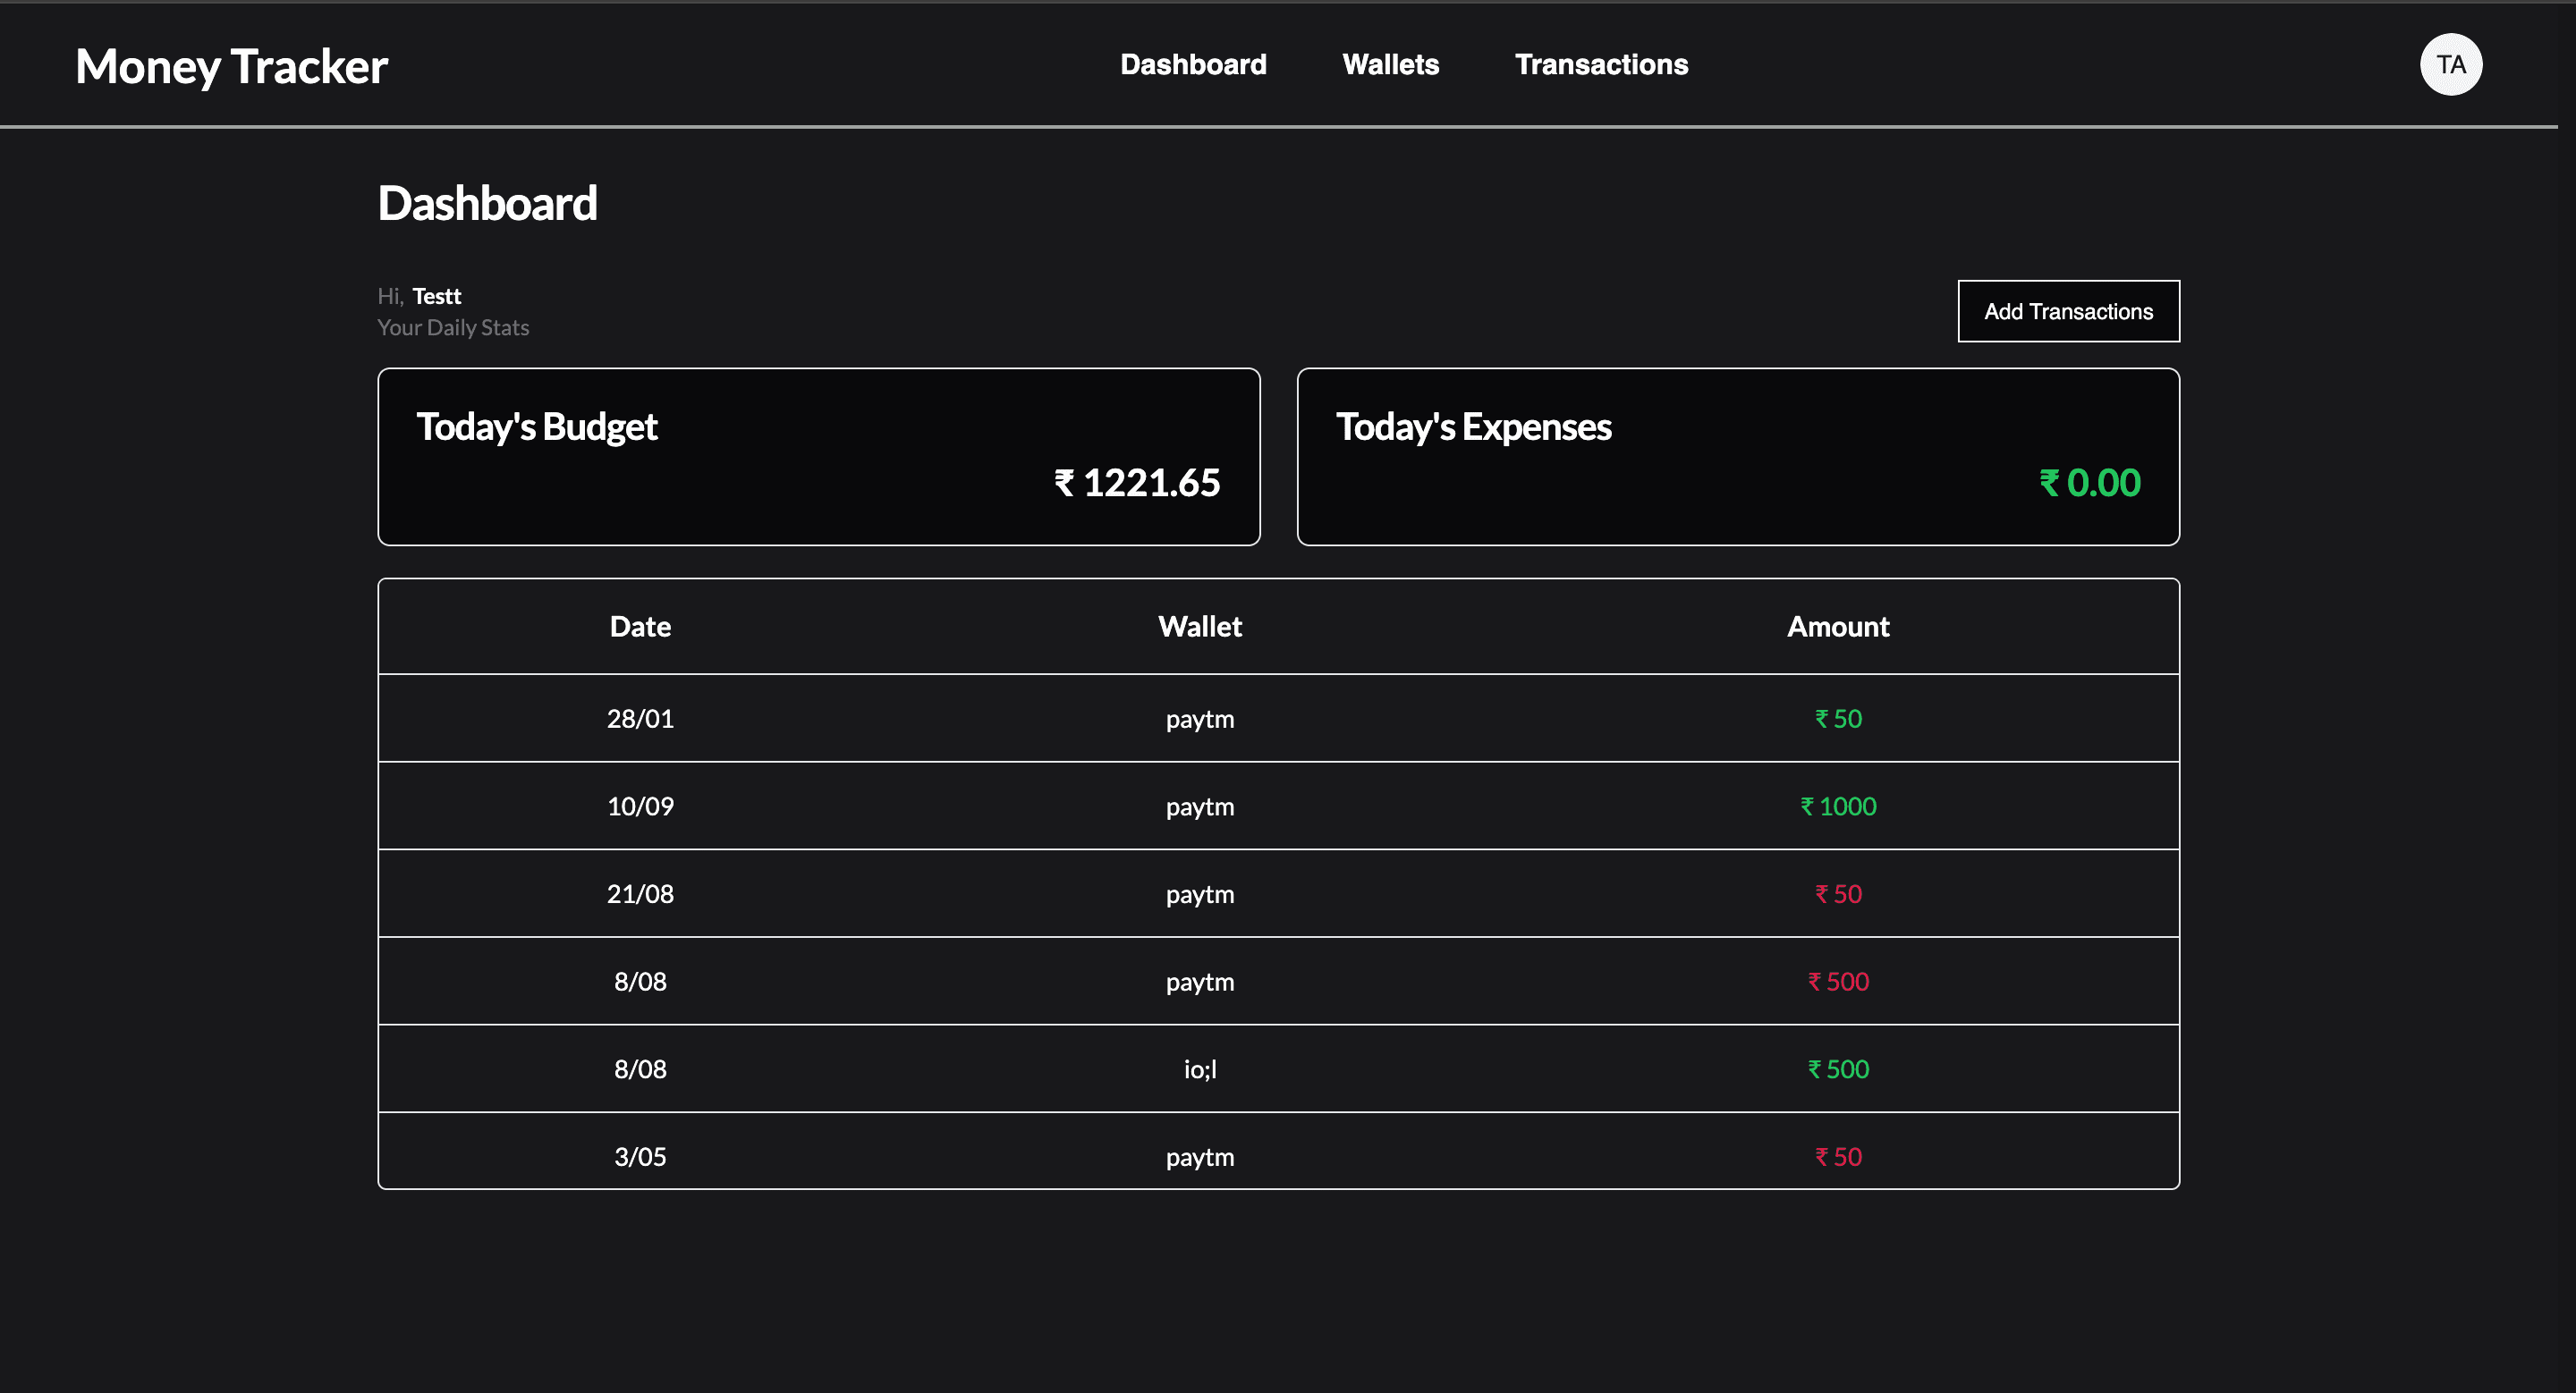
Task: Select the Today's Budget card
Action: click(818, 457)
